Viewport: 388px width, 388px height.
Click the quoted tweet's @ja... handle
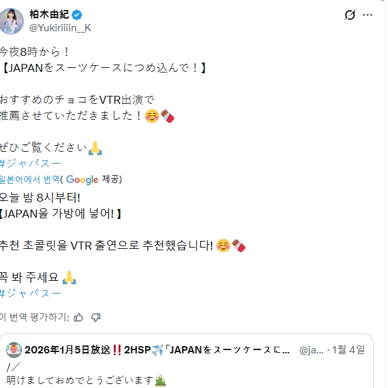[x=311, y=350]
